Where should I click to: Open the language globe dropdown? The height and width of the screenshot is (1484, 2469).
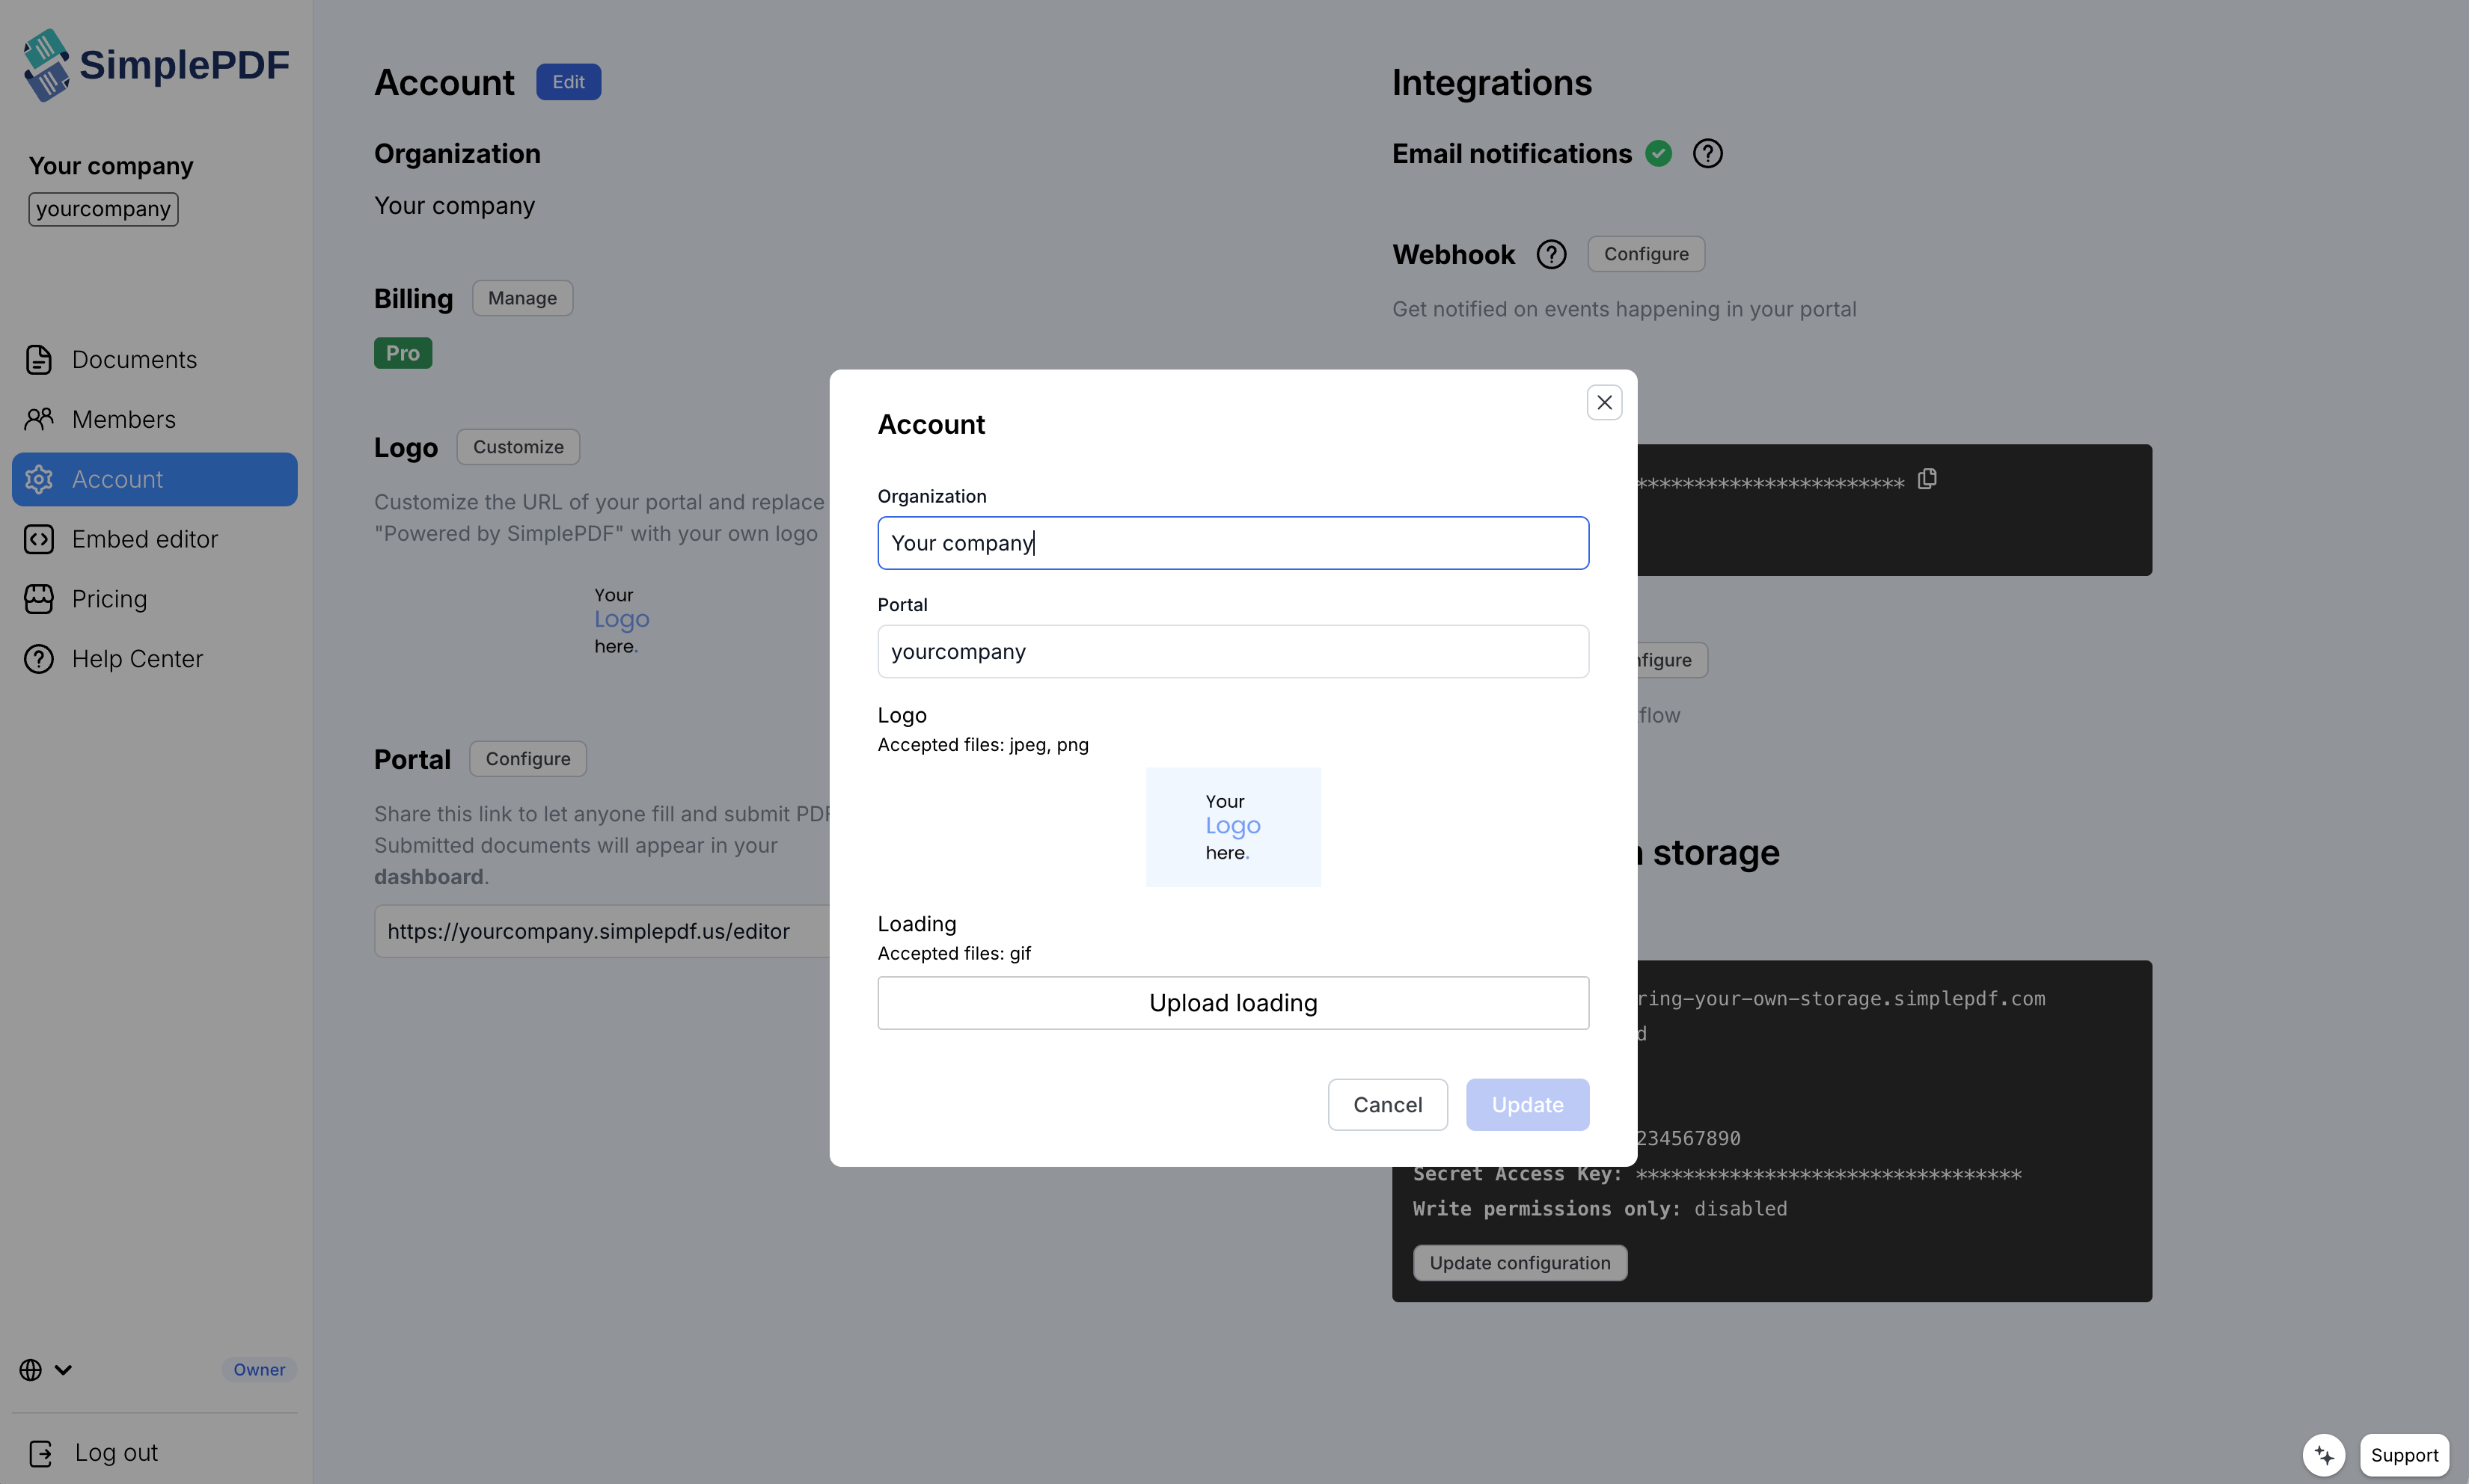(x=45, y=1369)
